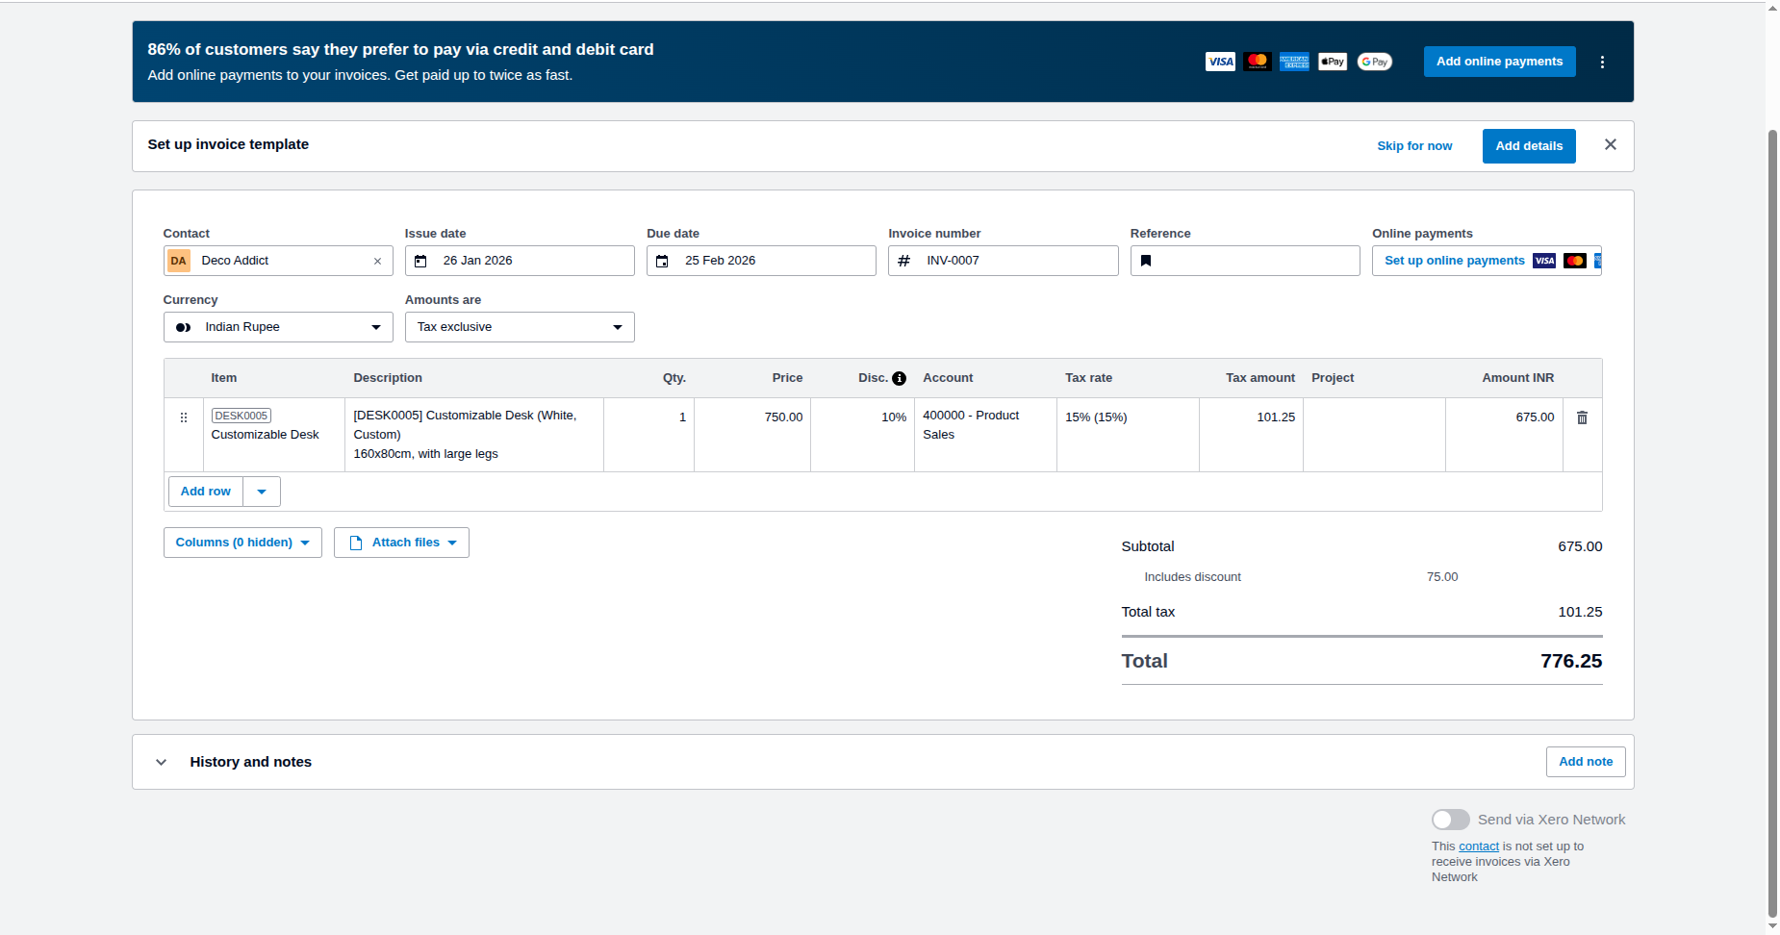This screenshot has width=1780, height=935.
Task: Click the Reference bookmark icon
Action: click(1146, 261)
